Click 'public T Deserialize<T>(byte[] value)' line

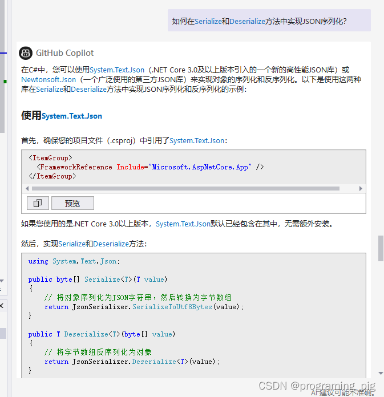(x=102, y=334)
